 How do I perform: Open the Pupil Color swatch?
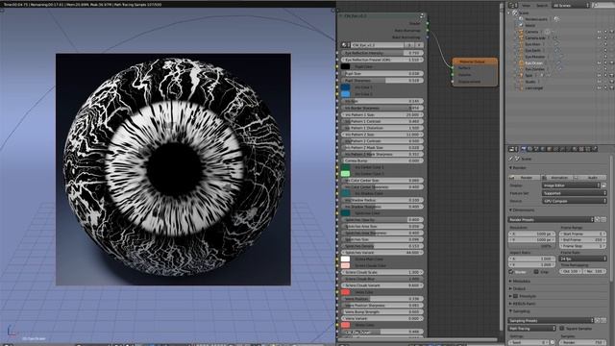coord(345,66)
